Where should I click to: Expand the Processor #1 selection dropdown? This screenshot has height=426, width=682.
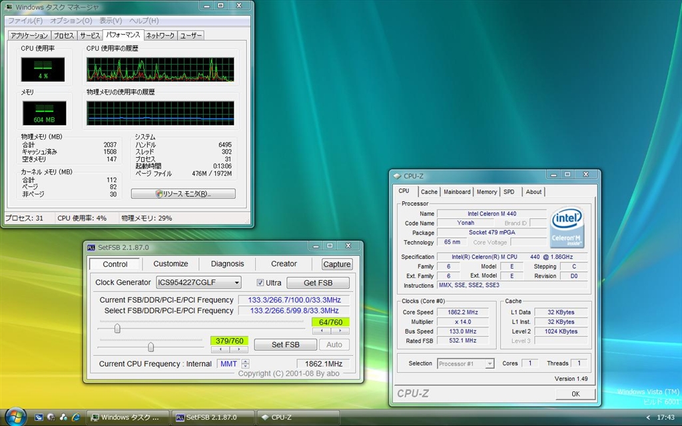490,363
